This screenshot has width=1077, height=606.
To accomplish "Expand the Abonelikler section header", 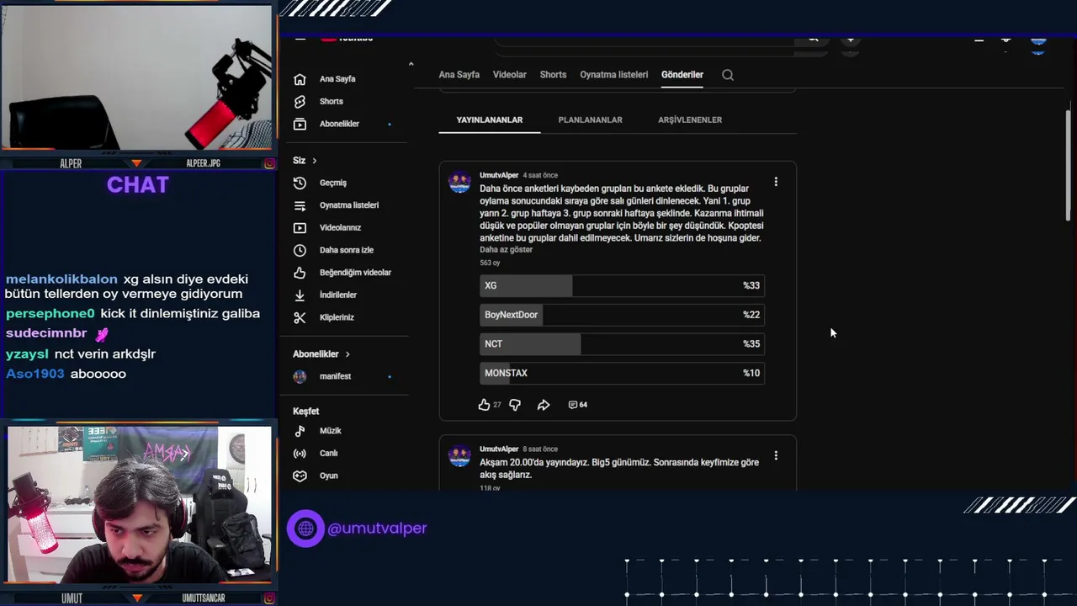I will point(321,354).
